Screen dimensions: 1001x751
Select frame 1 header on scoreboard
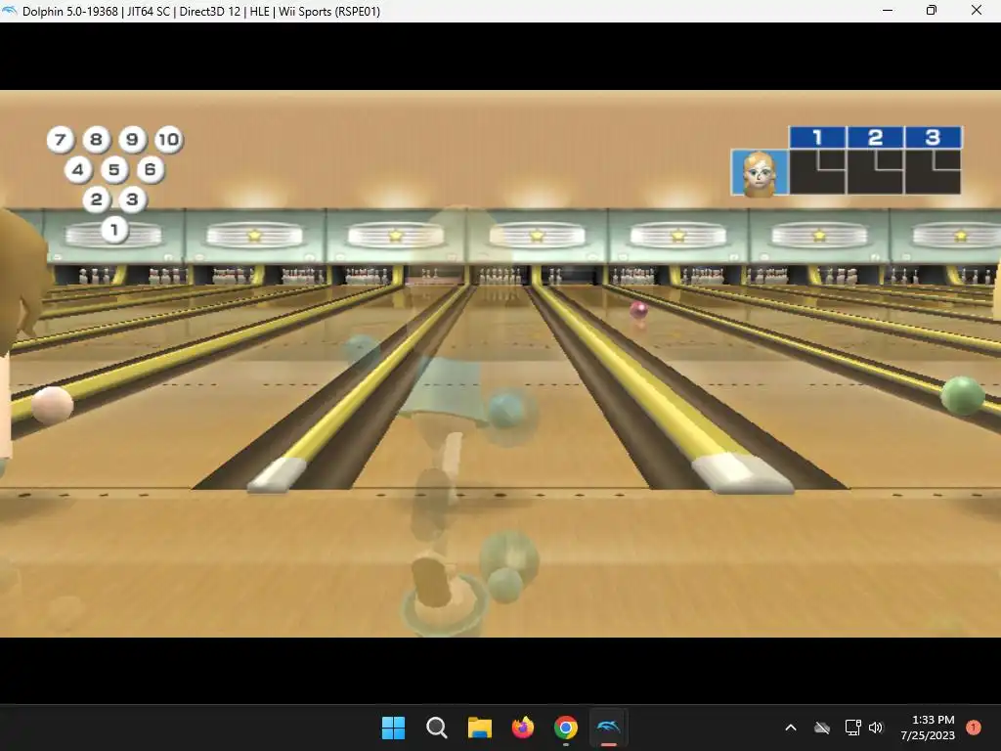tap(818, 137)
